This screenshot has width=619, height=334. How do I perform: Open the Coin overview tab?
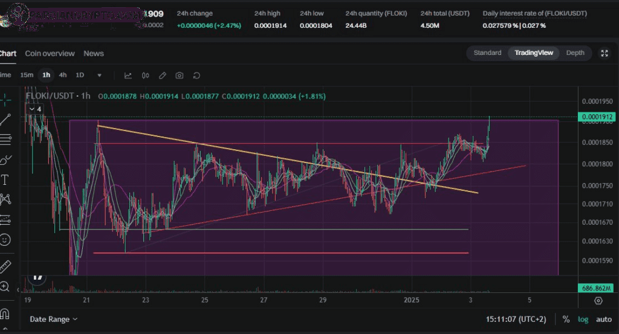(50, 54)
